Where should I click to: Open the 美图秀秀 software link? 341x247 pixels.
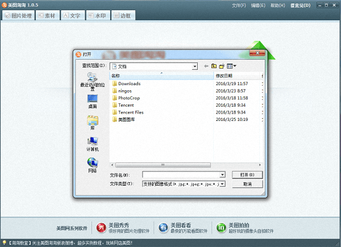tap(123, 228)
